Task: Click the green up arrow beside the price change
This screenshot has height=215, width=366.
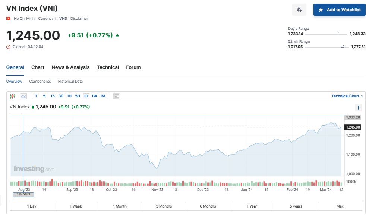Action: [117, 35]
